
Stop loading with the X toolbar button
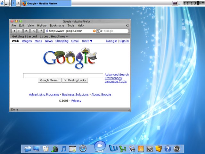click(34, 31)
